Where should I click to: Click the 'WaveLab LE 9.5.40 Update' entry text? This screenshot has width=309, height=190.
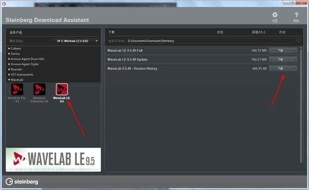[127, 59]
